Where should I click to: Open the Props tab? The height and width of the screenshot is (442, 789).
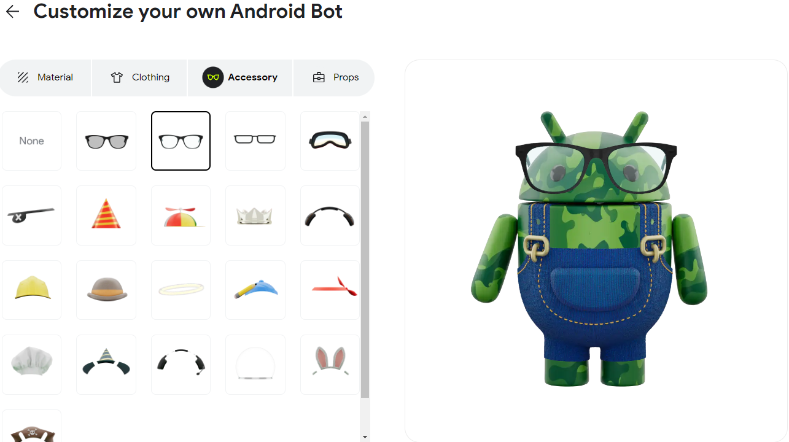coord(335,77)
